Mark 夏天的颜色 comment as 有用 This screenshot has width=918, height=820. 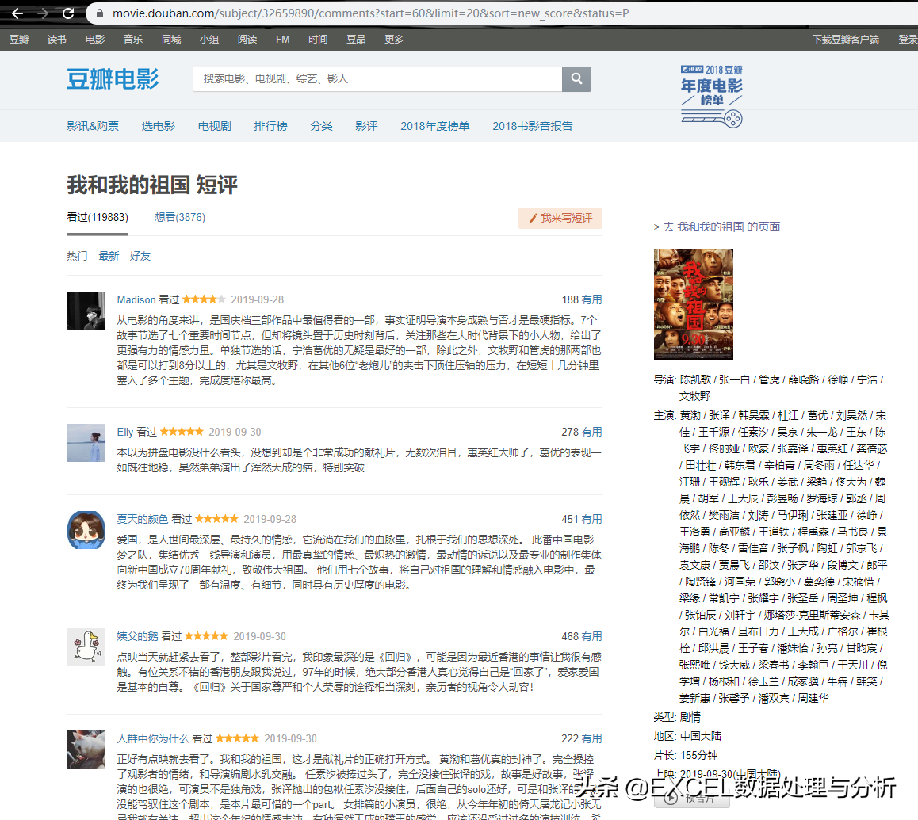(x=591, y=519)
